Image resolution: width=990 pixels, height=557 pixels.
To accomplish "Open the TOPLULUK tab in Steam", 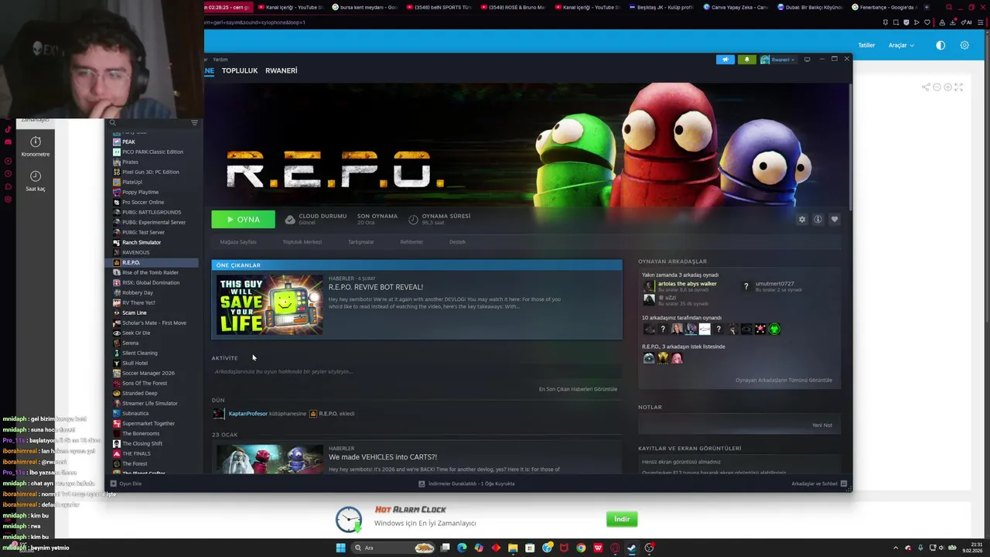I will pos(240,70).
